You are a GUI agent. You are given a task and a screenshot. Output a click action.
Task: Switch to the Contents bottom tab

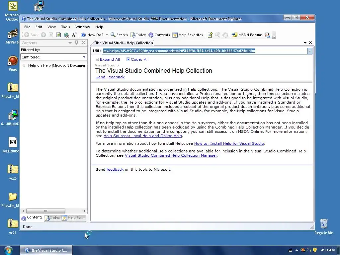[x=32, y=218]
